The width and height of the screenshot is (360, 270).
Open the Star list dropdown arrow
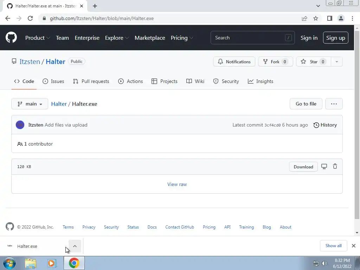tap(336, 62)
